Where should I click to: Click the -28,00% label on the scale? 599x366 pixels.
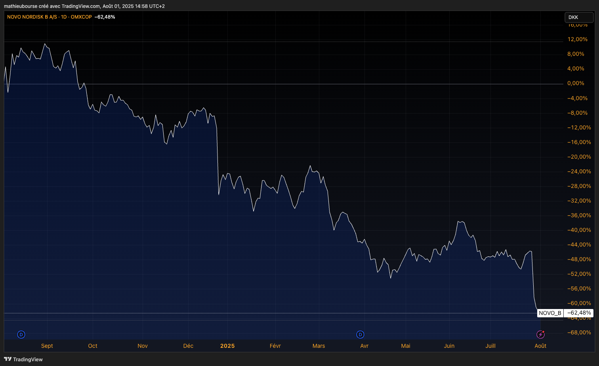pos(579,186)
